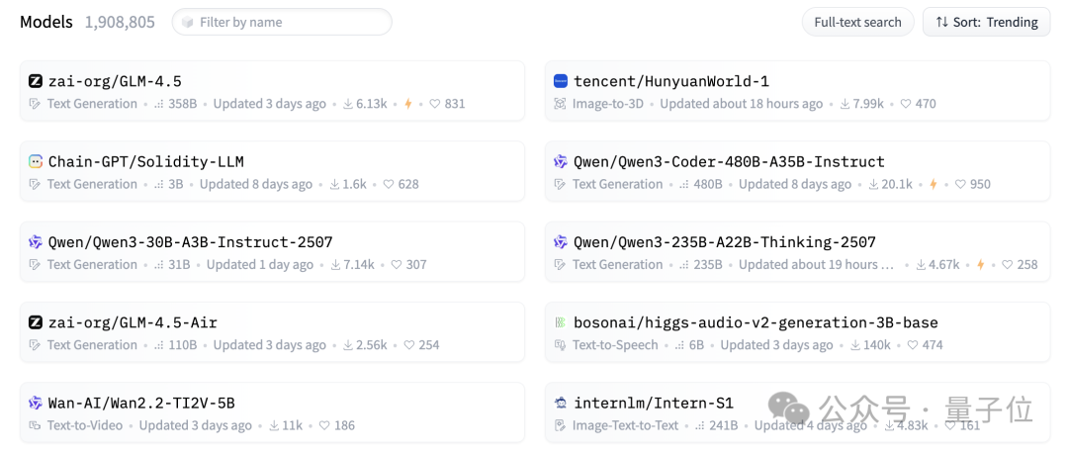
Task: Click the 110B parameter label on GLM-4.5-Air
Action: point(183,345)
